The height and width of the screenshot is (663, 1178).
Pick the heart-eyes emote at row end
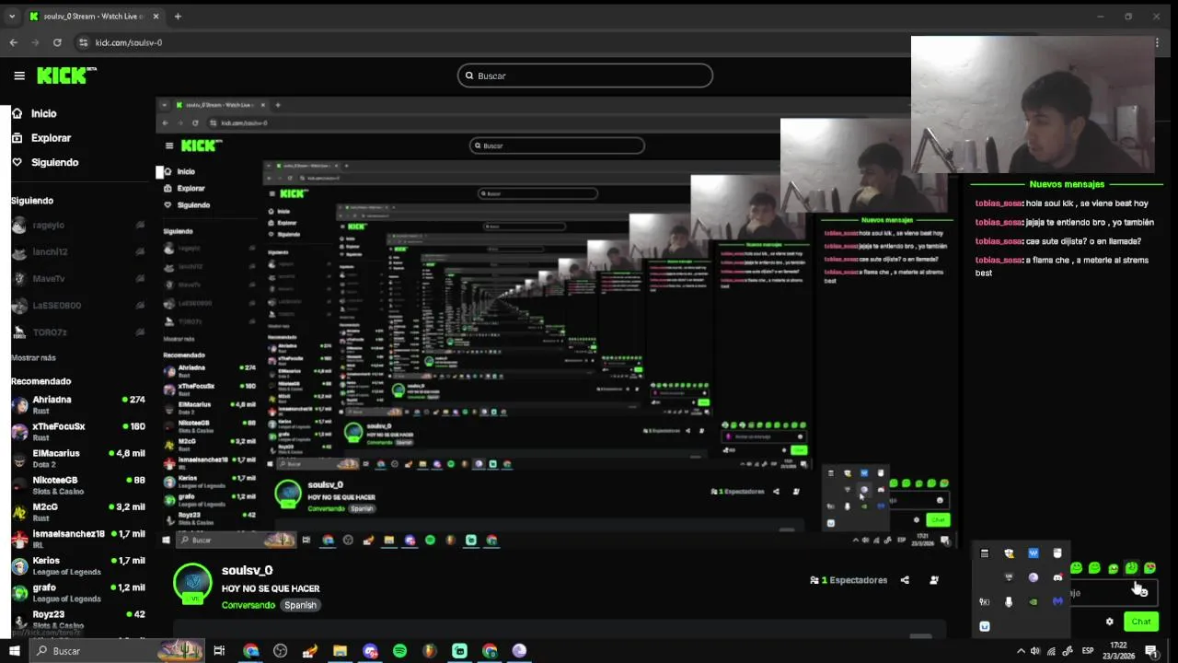tap(1150, 568)
